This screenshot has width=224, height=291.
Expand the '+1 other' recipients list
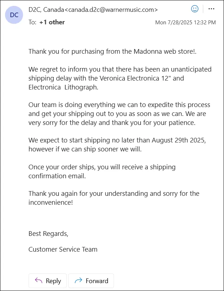[x=52, y=22]
